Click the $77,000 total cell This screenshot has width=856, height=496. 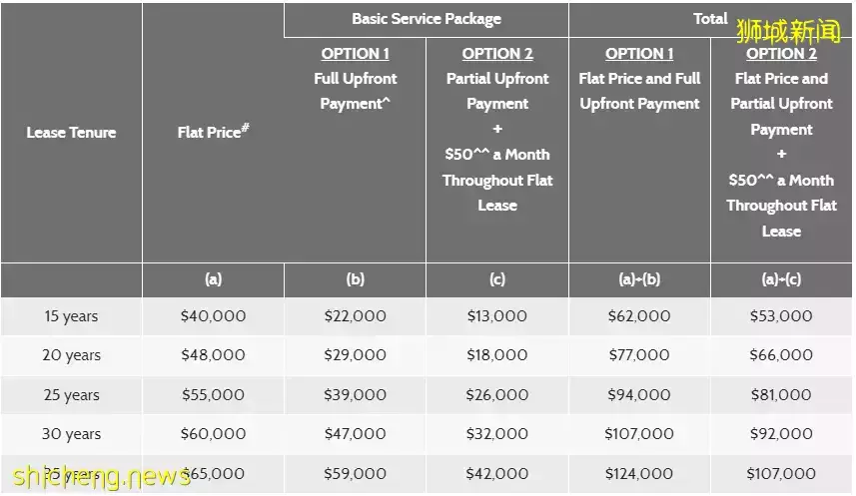click(x=639, y=355)
